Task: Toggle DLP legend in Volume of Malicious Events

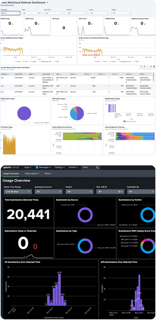Action: (x=17, y=61)
